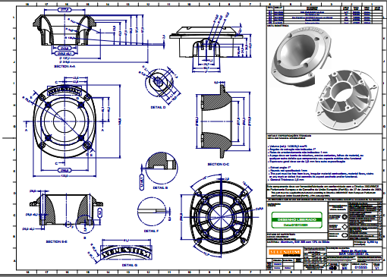Click the diamond symbol in the title block
Screen dimensions: 387x277
point(345,227)
